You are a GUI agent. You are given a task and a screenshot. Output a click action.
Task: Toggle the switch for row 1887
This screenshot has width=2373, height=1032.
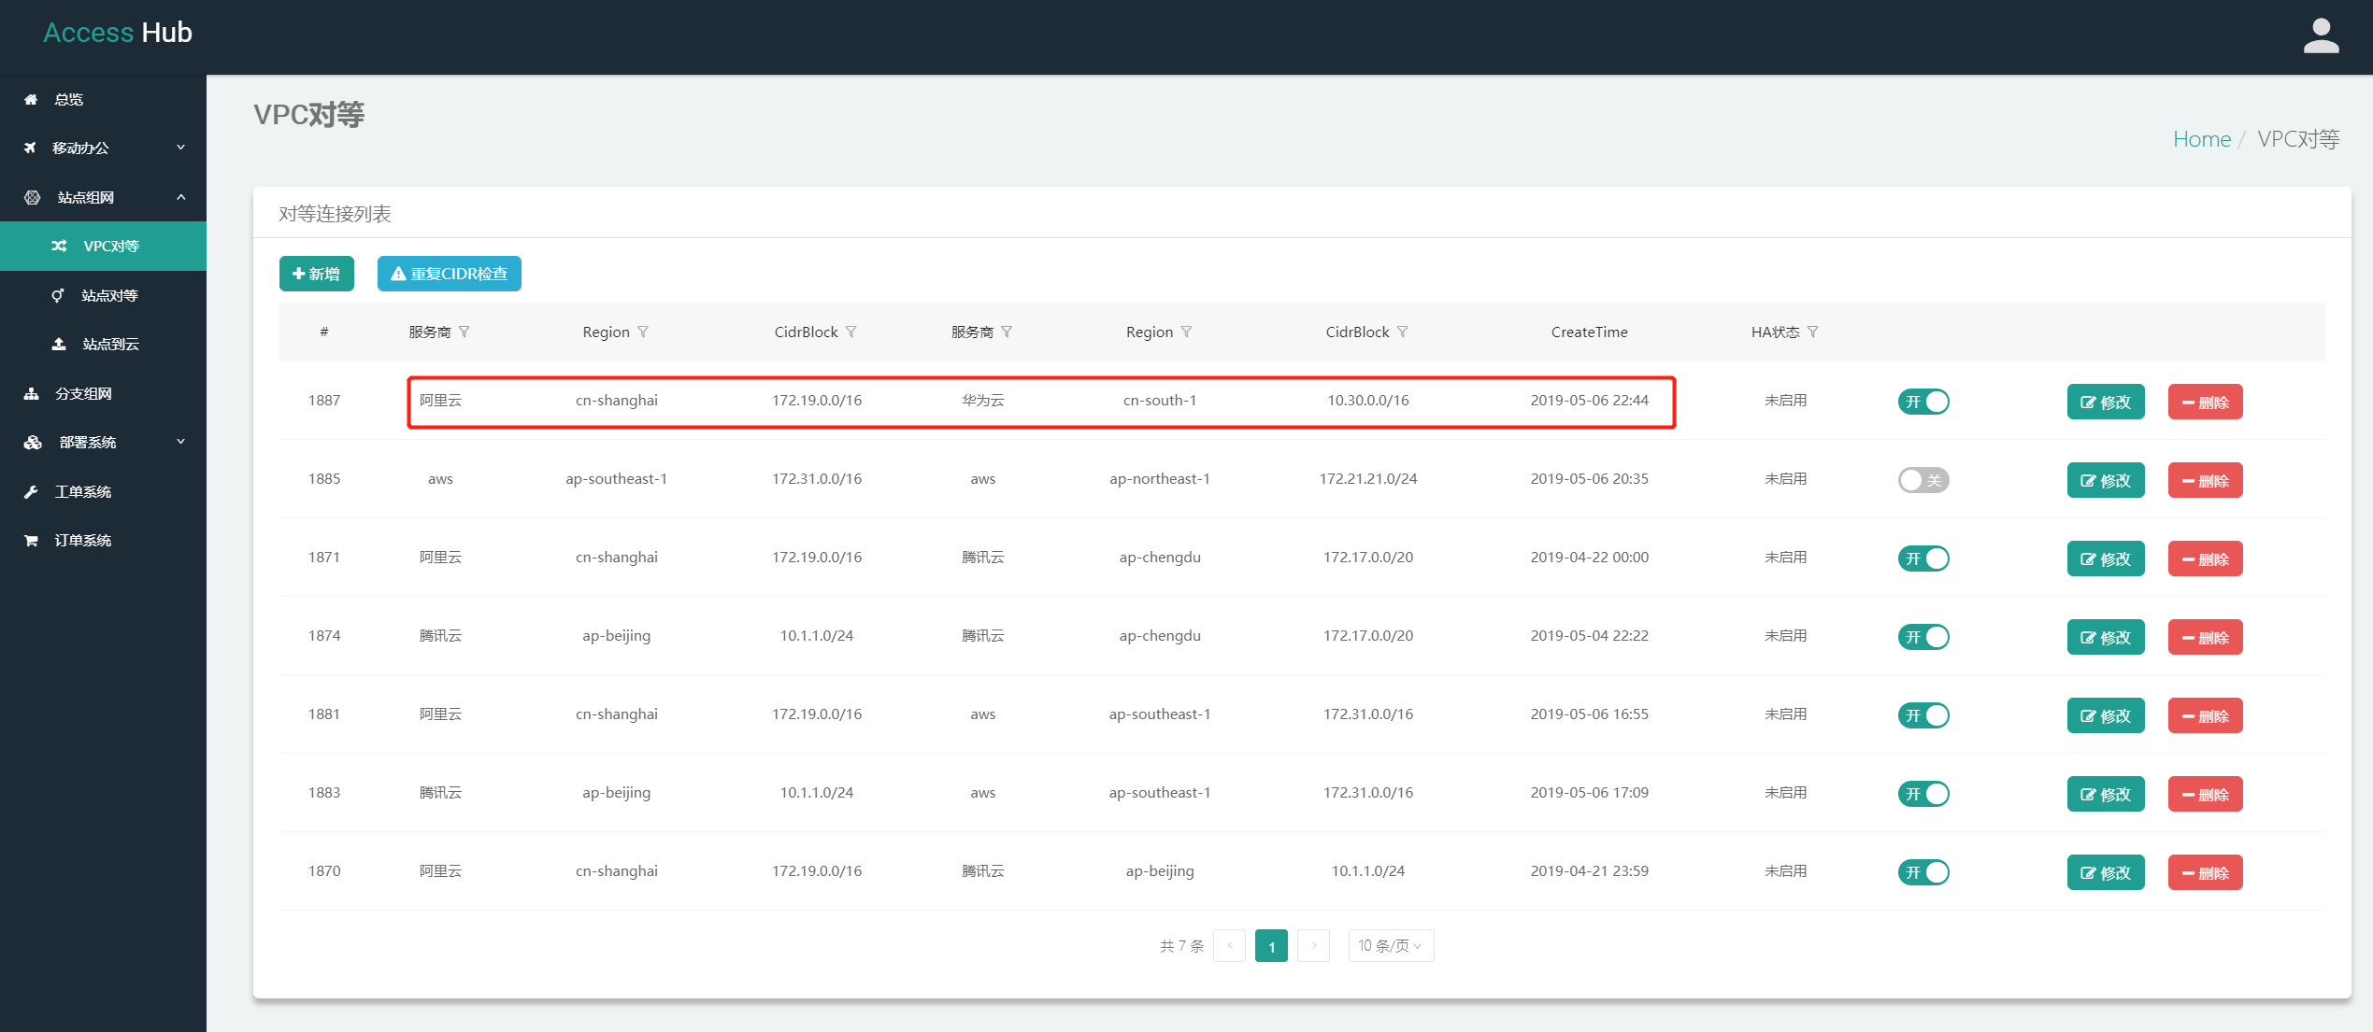point(1923,402)
